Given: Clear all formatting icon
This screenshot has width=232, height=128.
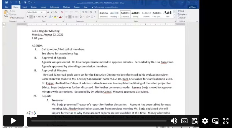Looking at the screenshot, I should (x=62, y=12).
